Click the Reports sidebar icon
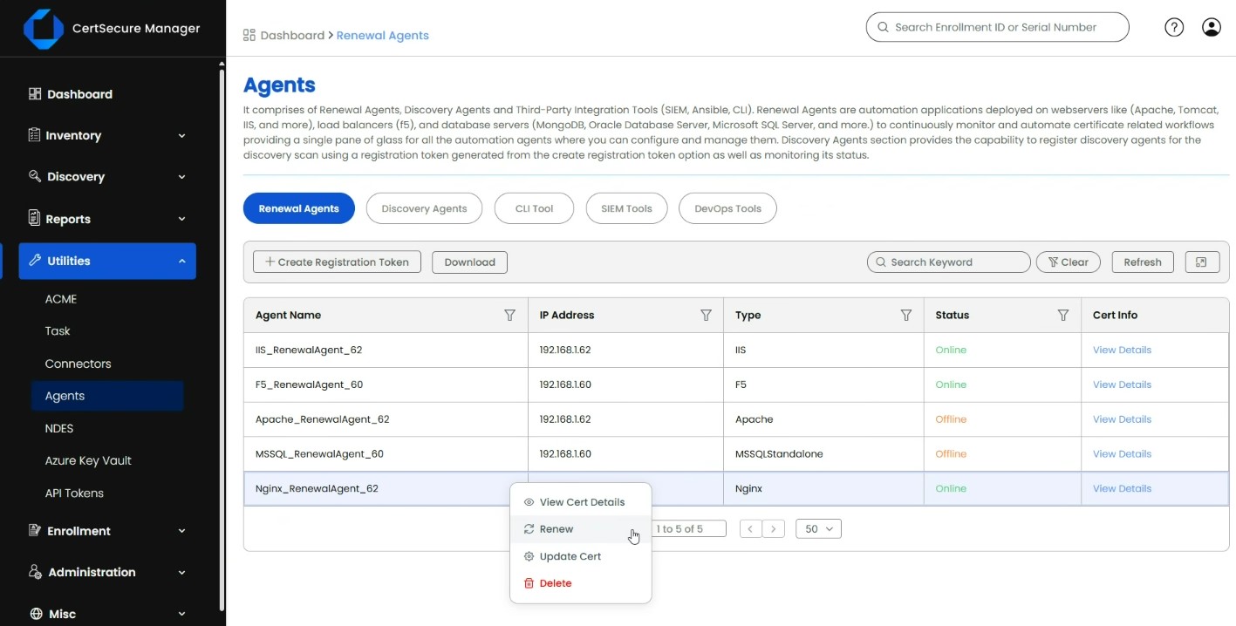 (35, 218)
